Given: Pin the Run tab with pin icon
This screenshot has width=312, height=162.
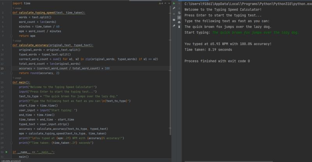Looking at the screenshot, I should click(x=174, y=26).
